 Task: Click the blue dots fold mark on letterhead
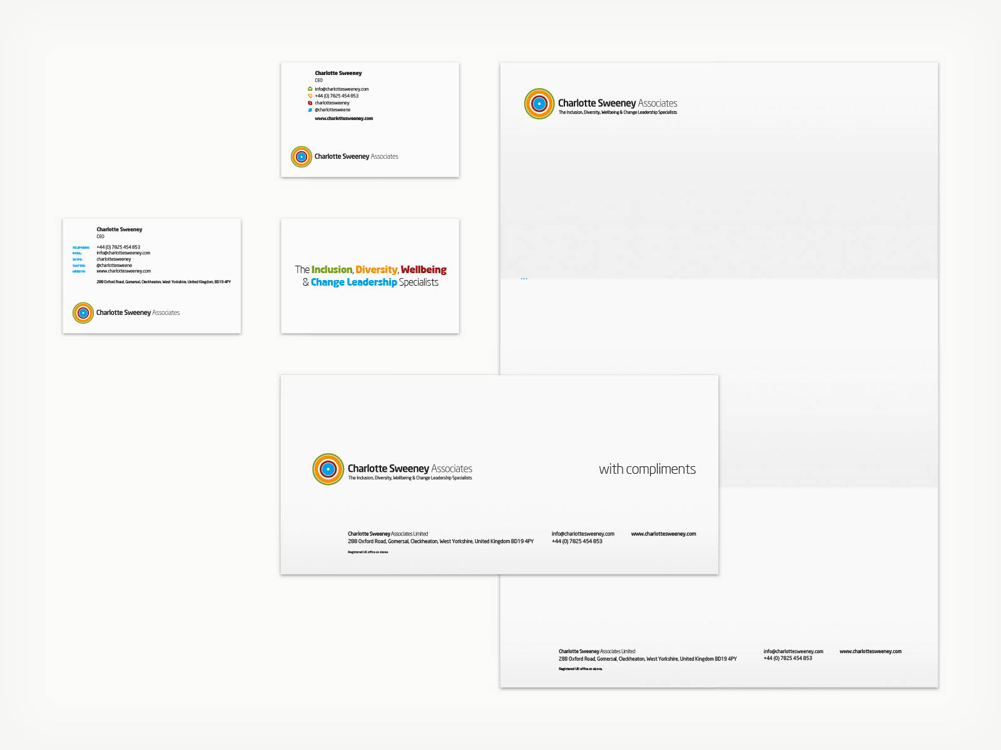524,279
